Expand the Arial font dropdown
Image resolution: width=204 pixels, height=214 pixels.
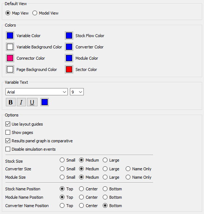(x=37, y=92)
